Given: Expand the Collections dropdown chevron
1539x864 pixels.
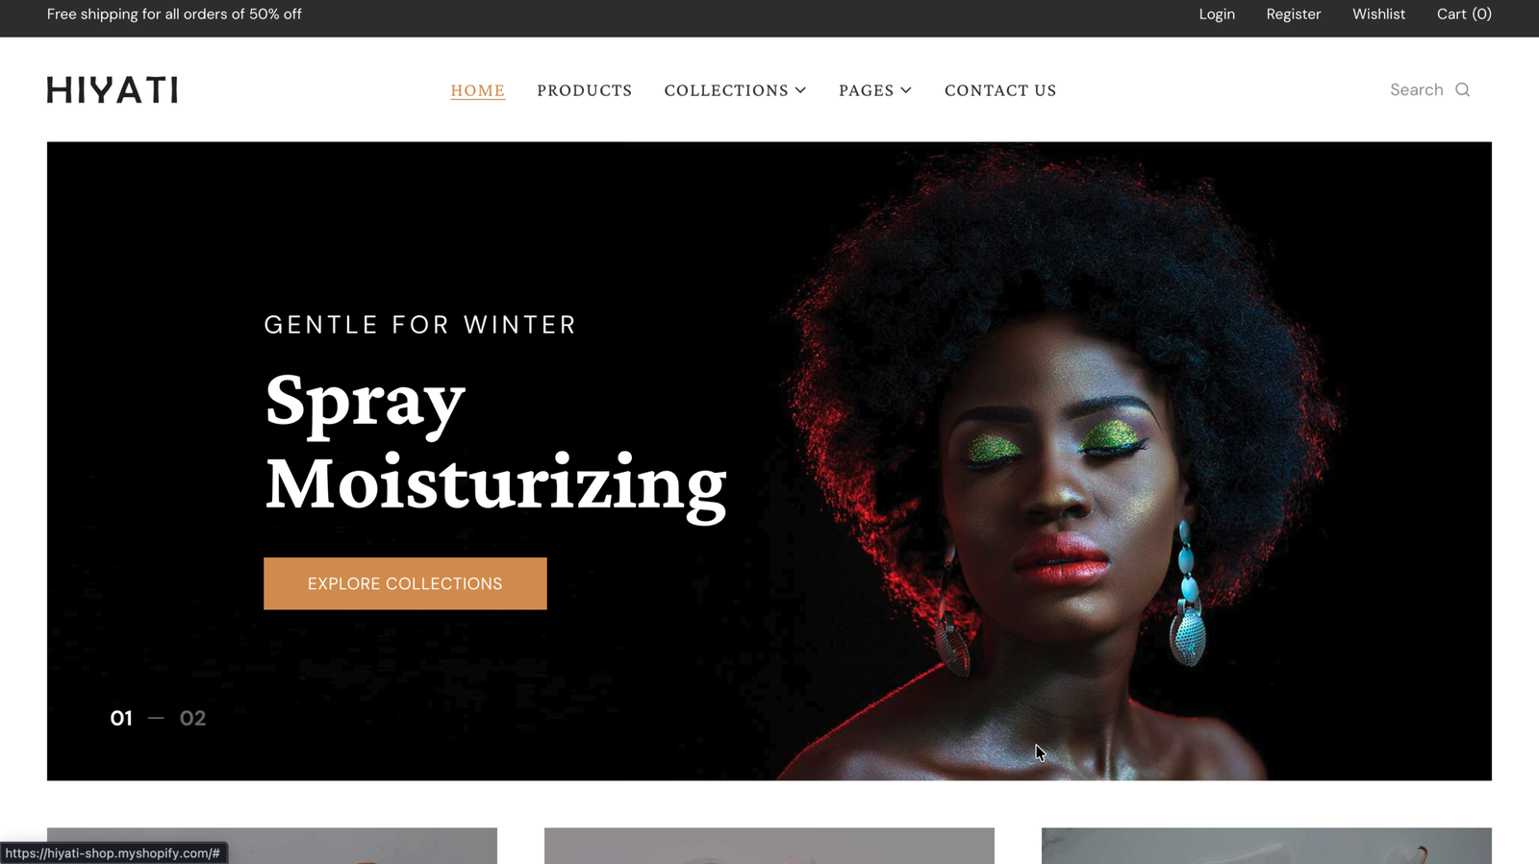Looking at the screenshot, I should click(x=800, y=90).
